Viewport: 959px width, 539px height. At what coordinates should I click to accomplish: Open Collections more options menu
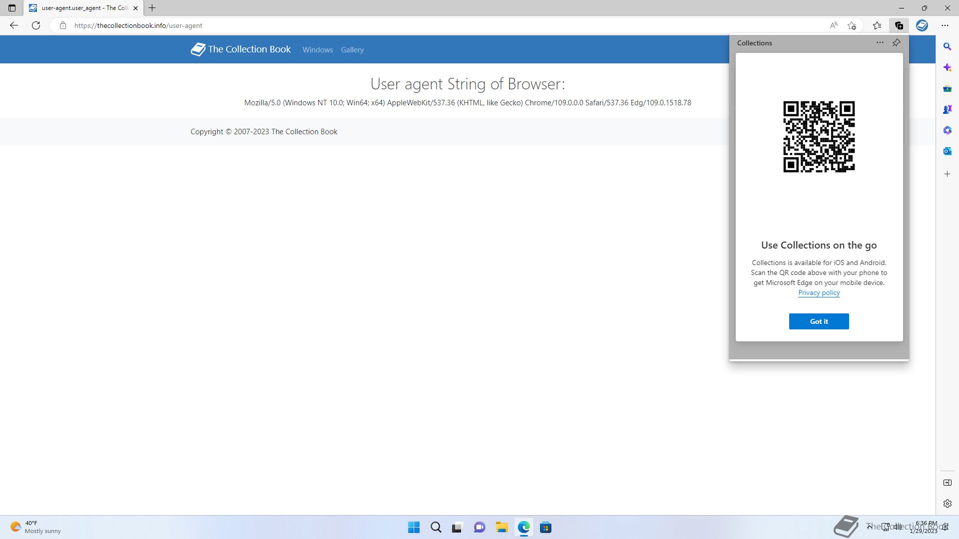[x=880, y=43]
